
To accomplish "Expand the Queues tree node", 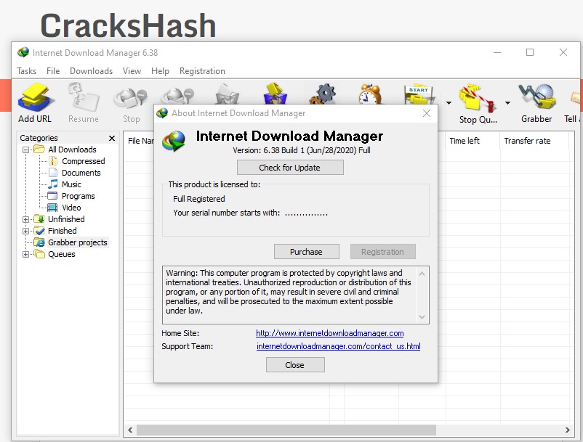I will pyautogui.click(x=25, y=254).
